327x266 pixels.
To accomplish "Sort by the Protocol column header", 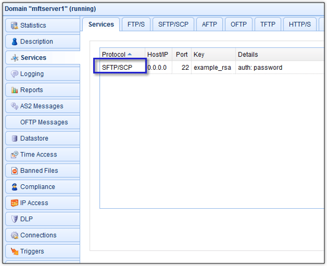I will tap(113, 55).
